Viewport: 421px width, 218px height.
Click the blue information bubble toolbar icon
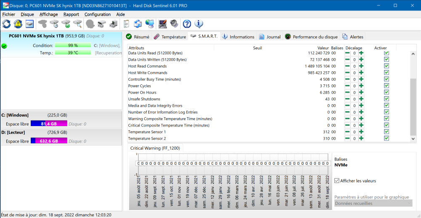click(199, 24)
